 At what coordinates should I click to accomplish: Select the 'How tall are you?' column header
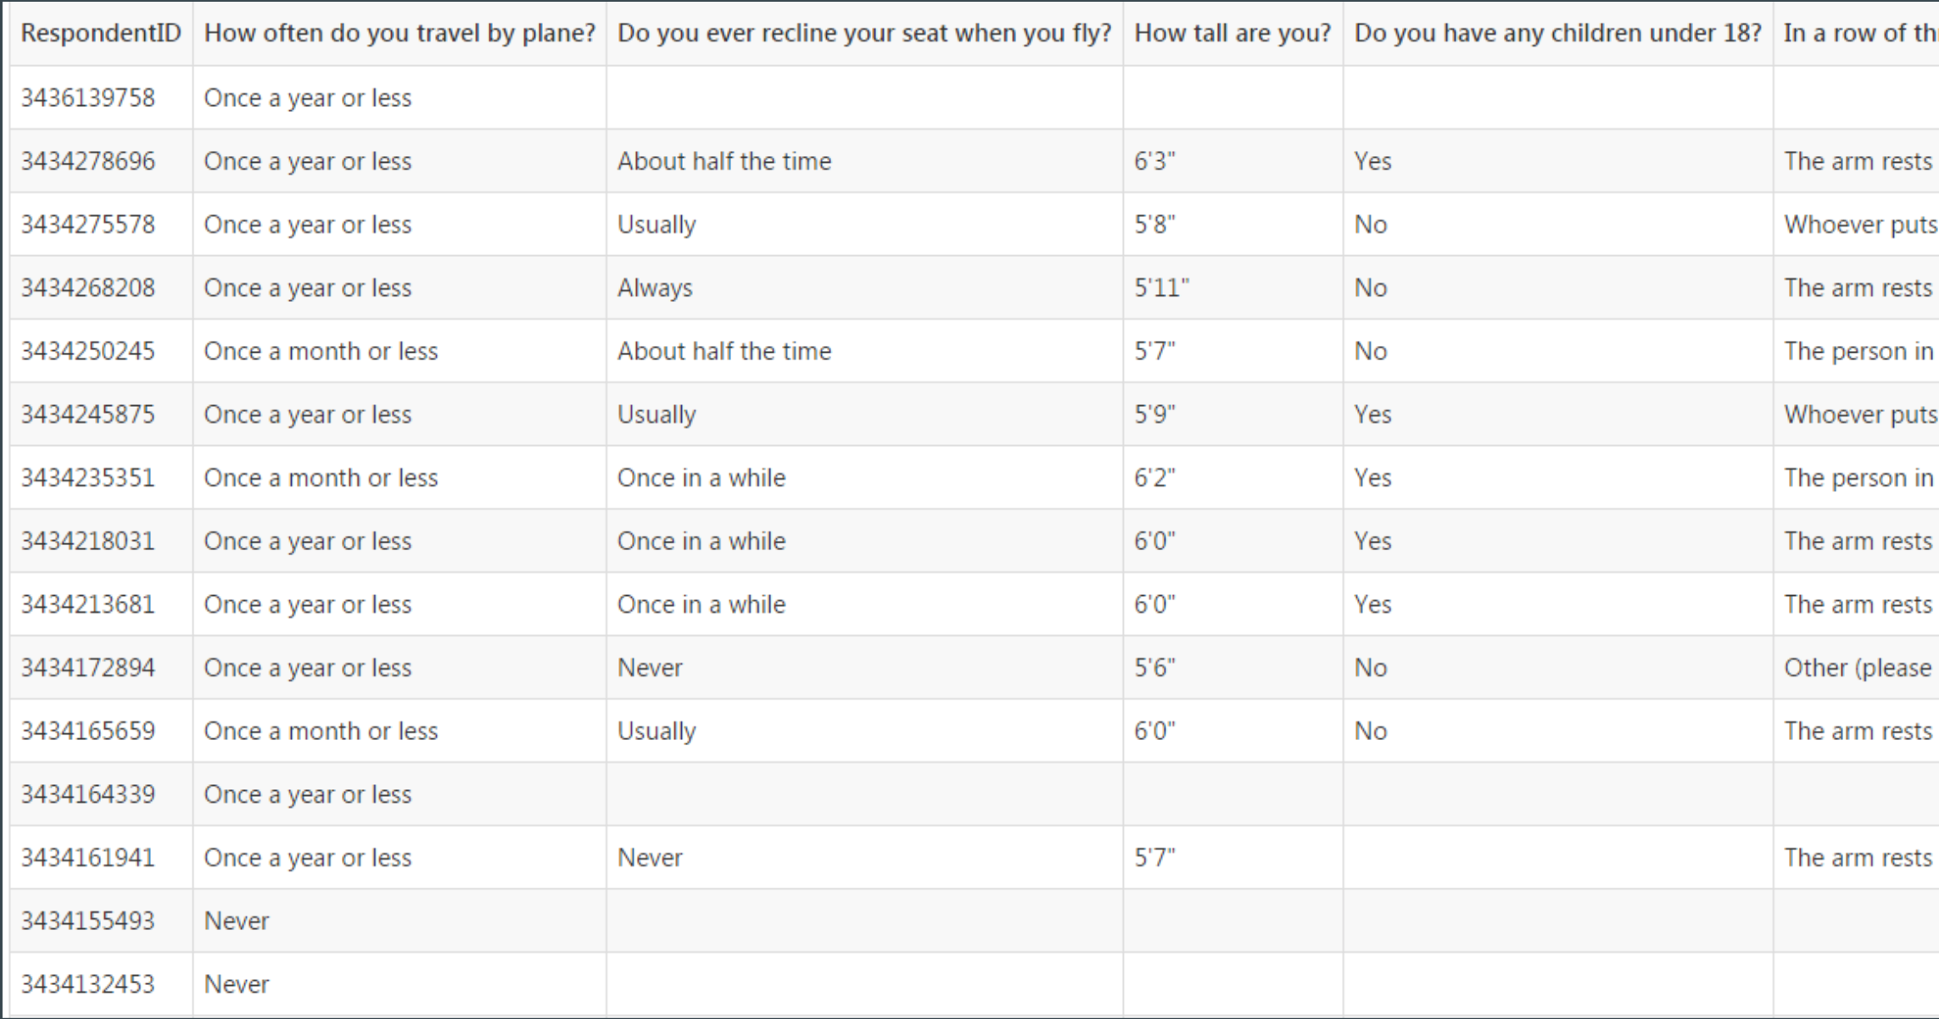(x=1232, y=33)
